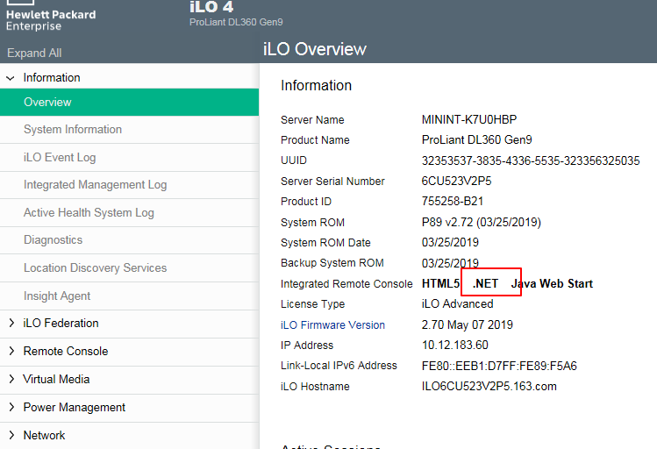Click the Network label
657x449 pixels.
(x=44, y=435)
